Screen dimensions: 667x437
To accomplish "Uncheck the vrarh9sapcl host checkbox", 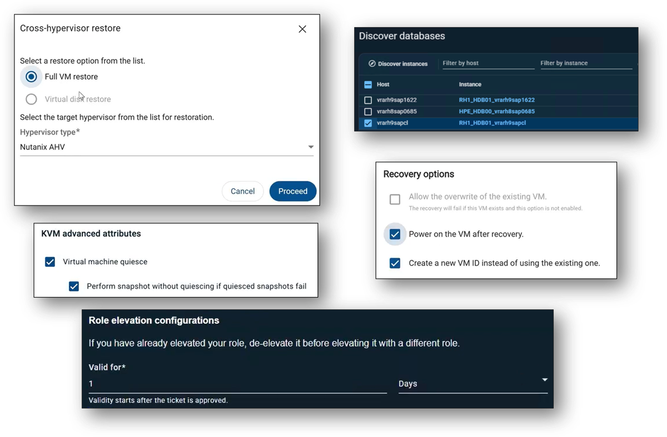I will 368,123.
